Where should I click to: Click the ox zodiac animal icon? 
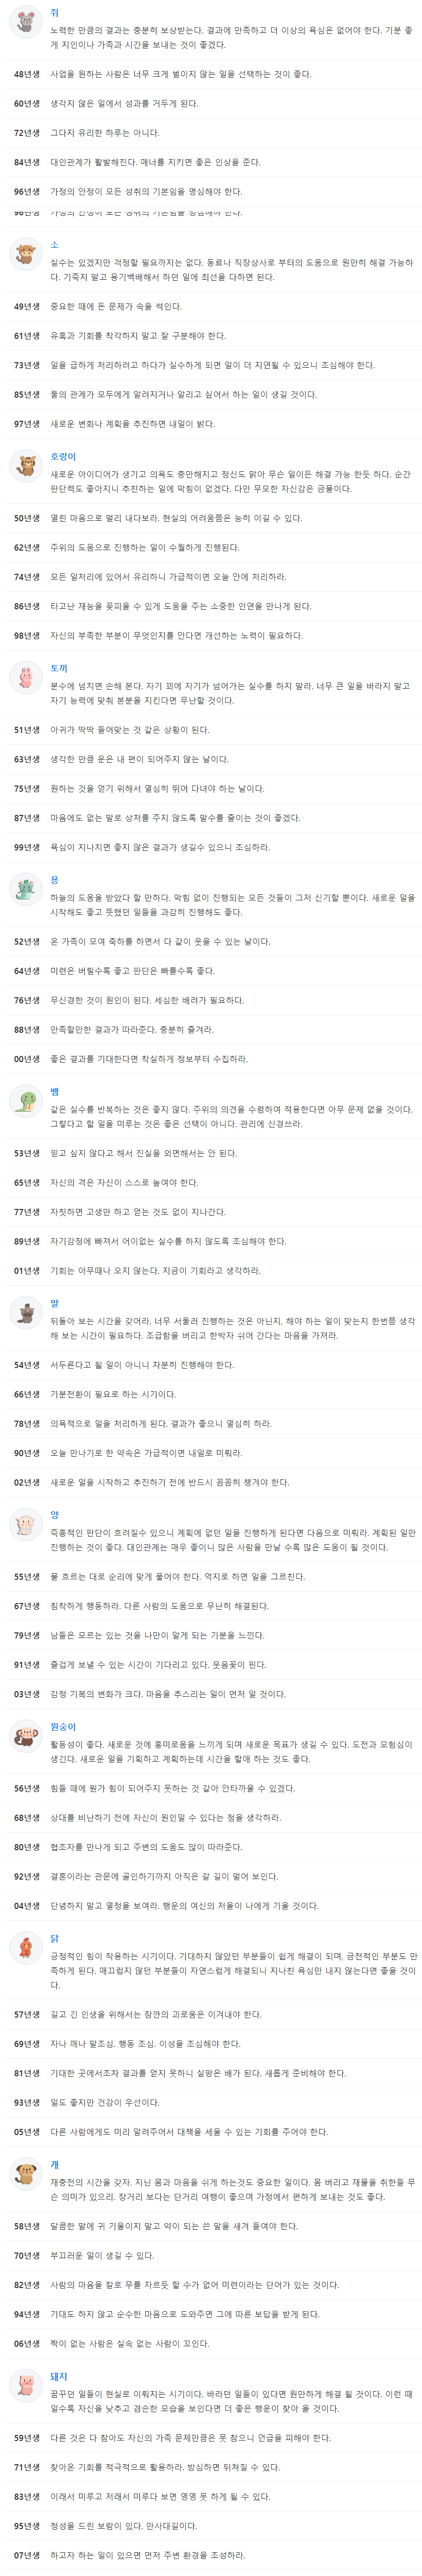[x=25, y=254]
